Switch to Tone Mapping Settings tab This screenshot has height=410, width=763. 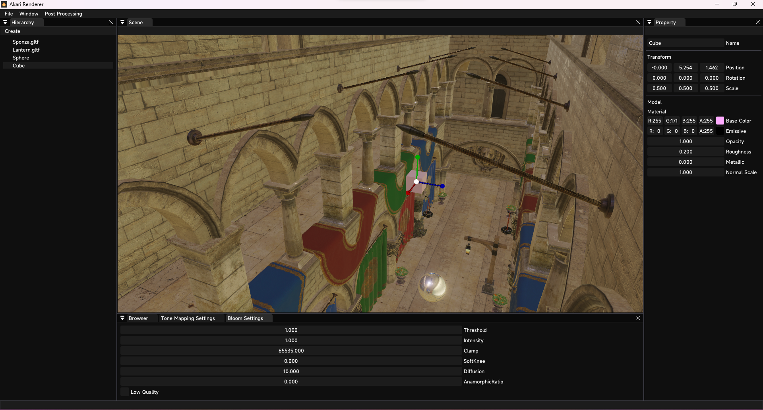(x=188, y=318)
